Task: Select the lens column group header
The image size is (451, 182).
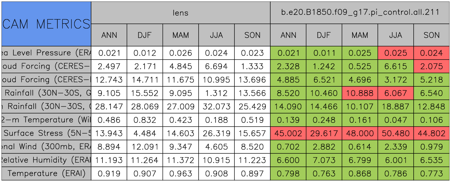Action: tap(181, 13)
